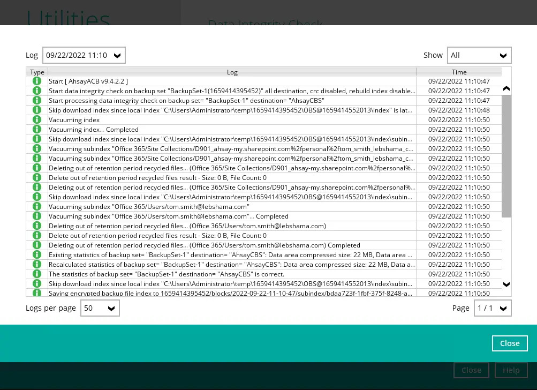This screenshot has width=537, height=390.
Task: Click info icon beside Saving encrypted backup row
Action: tap(37, 293)
